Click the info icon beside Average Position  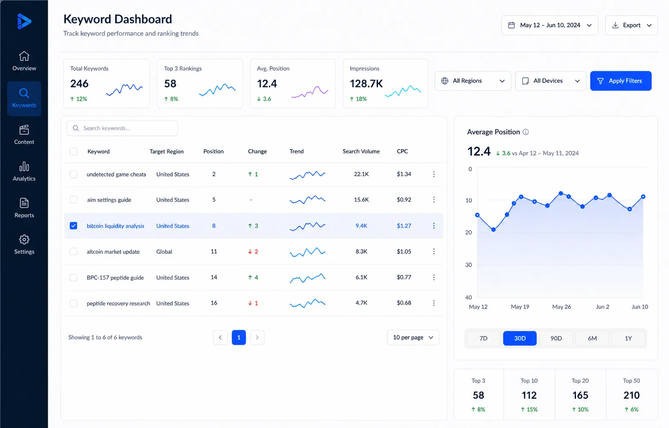click(x=526, y=132)
